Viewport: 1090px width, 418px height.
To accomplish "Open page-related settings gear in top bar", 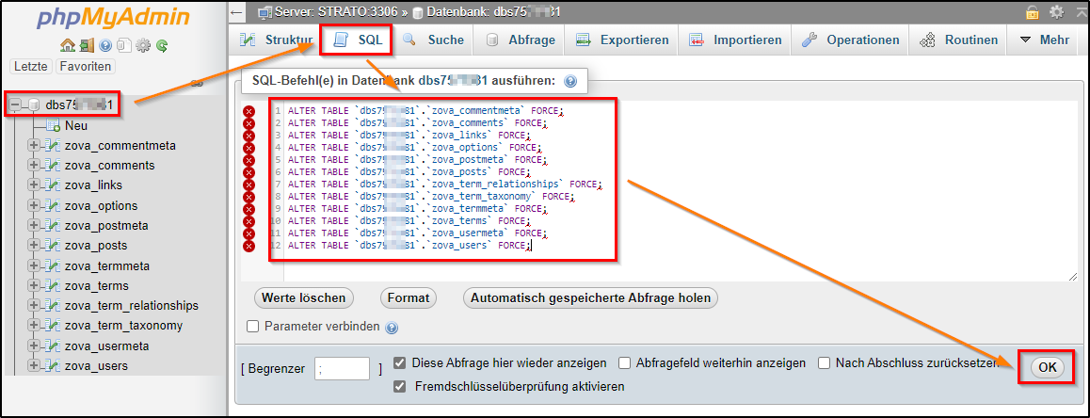I will tap(1056, 12).
